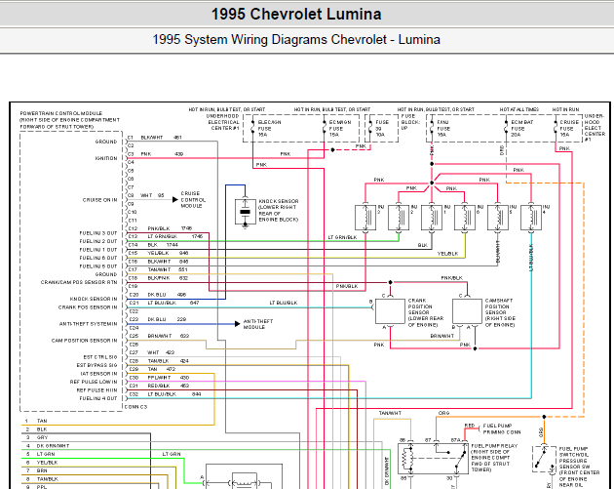This screenshot has height=489, width=614.
Task: Click the PNK splice dot below camshaft sensor
Action: click(475, 348)
